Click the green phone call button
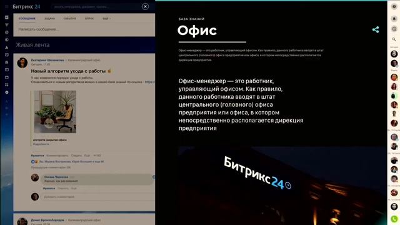This screenshot has height=225, width=400. 394,219
